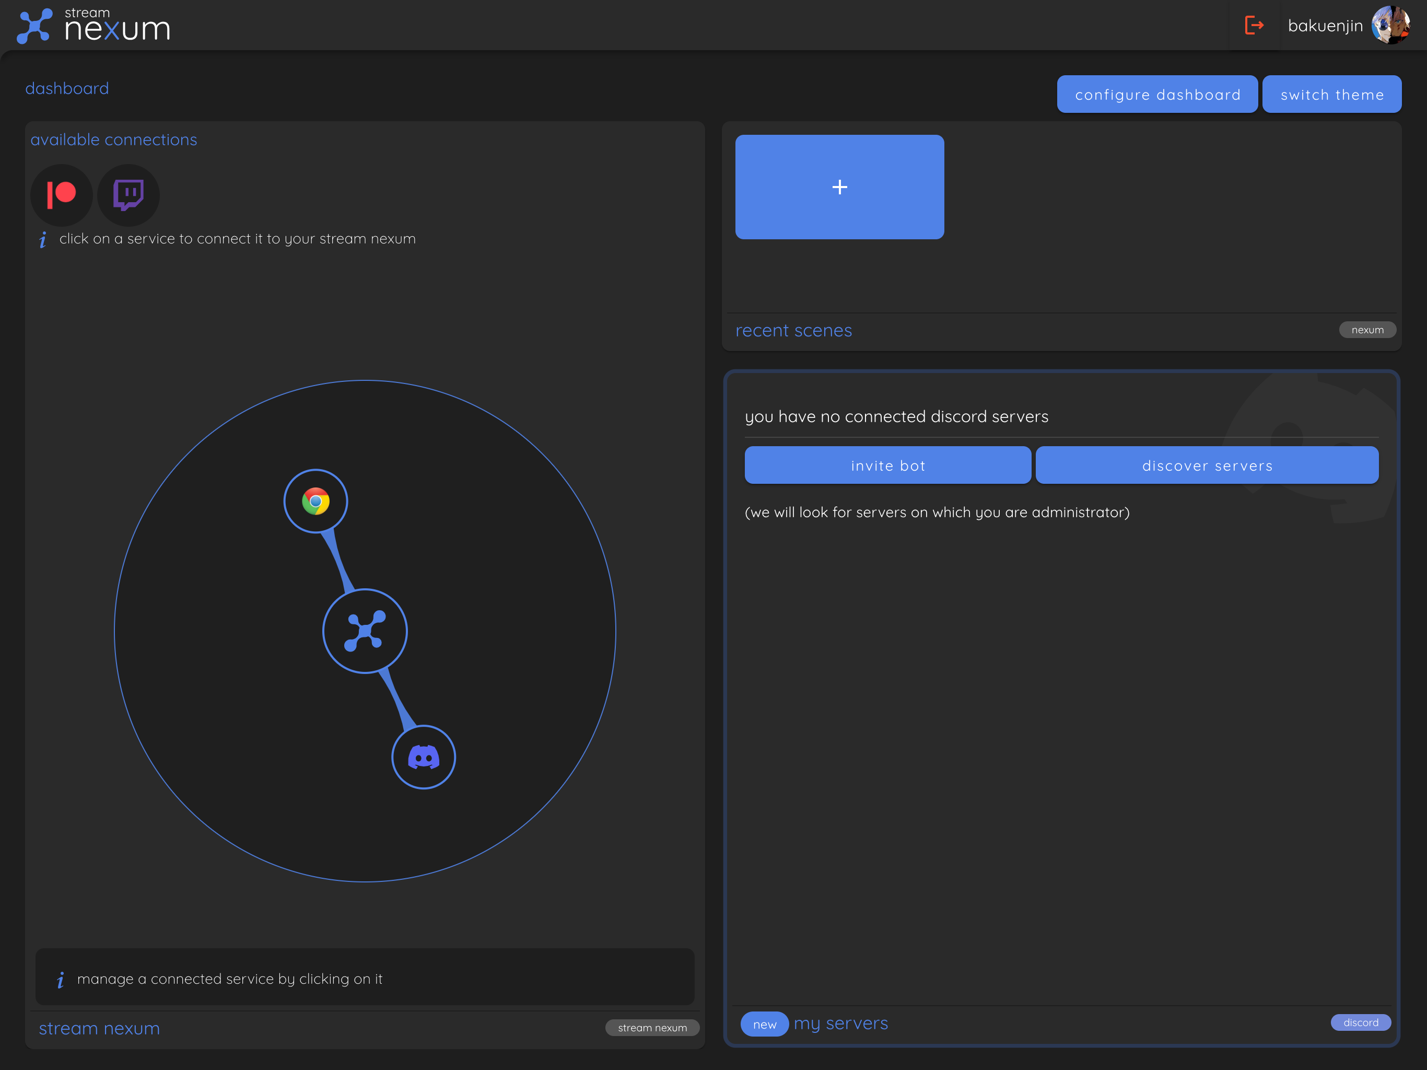1427x1070 pixels.
Task: Open the recent scenes heading
Action: click(793, 330)
